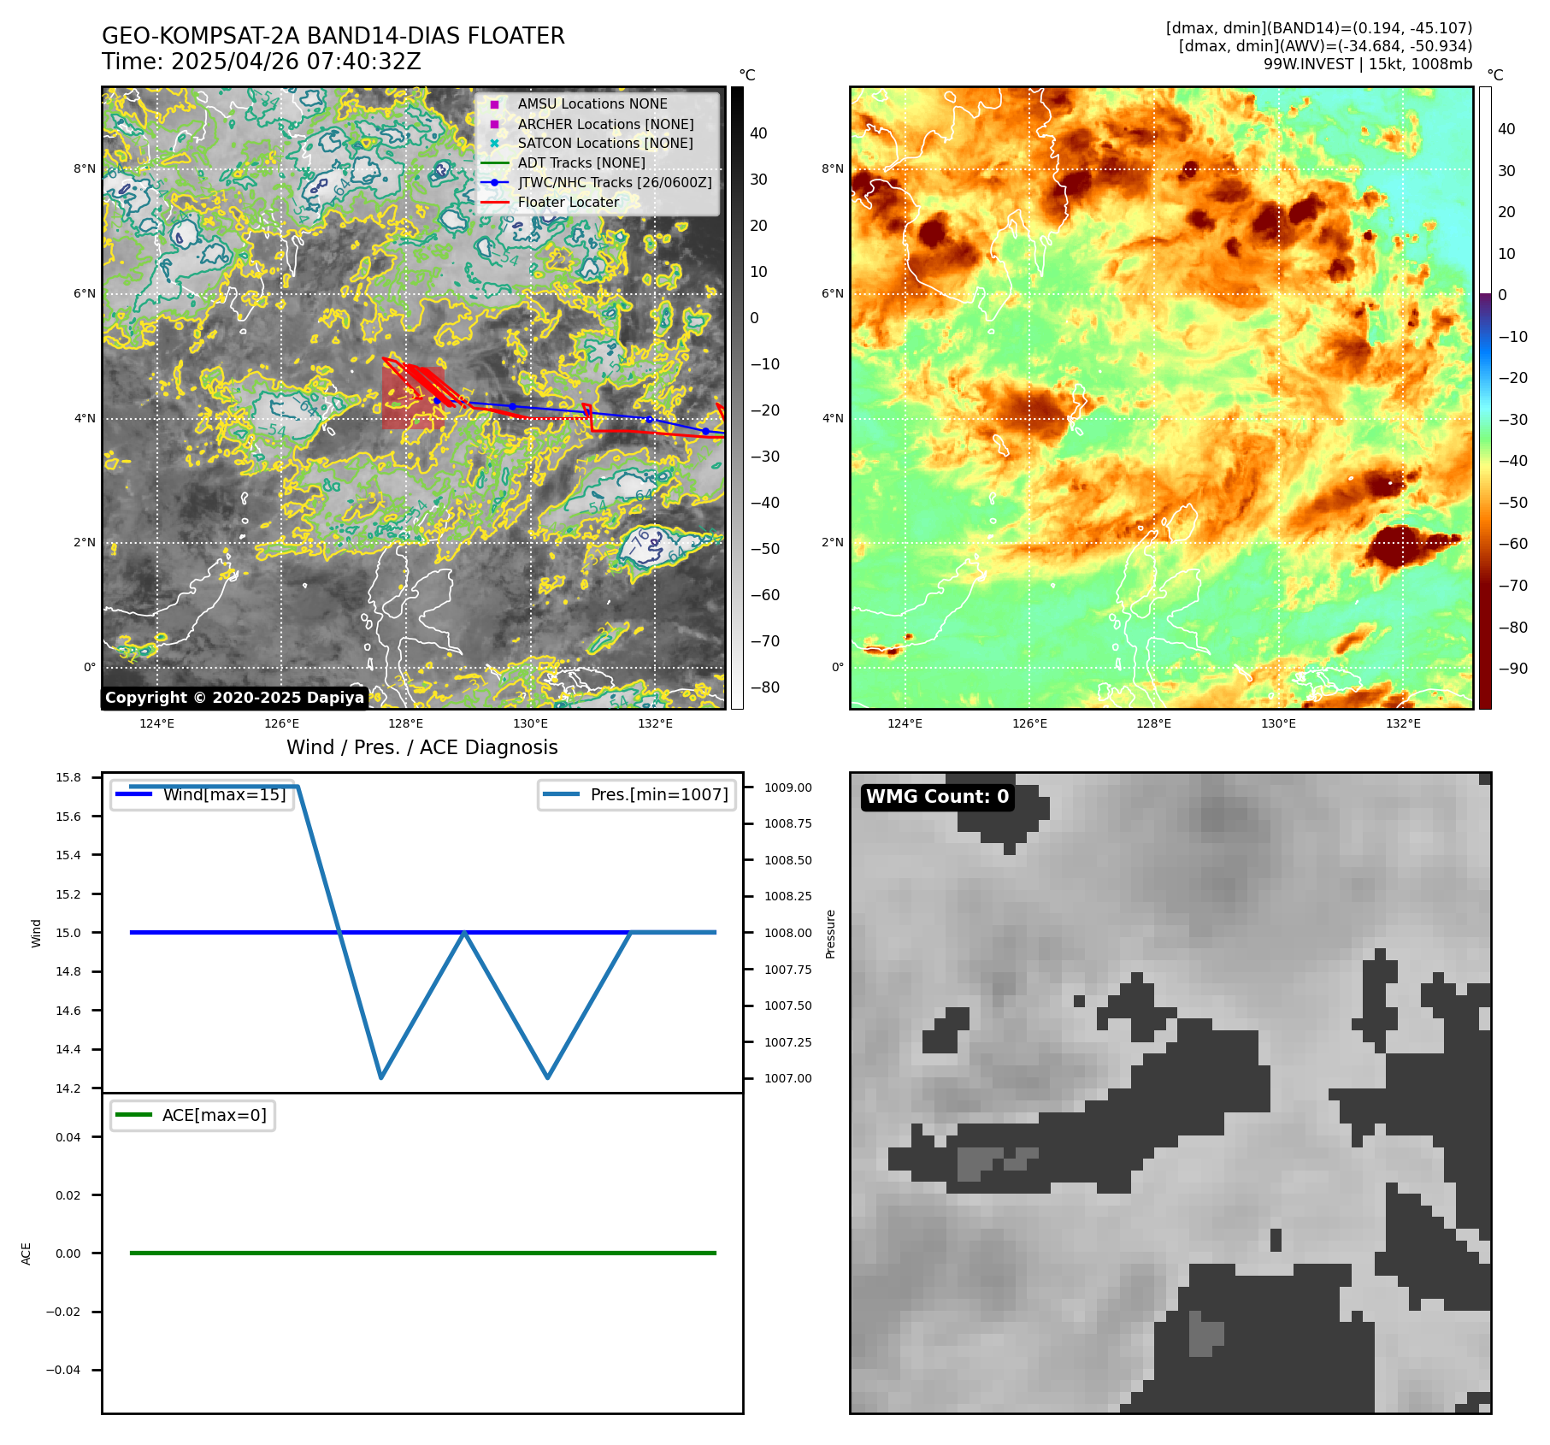
Task: Click the rainbow temperature colorbar on right
Action: tap(1485, 398)
